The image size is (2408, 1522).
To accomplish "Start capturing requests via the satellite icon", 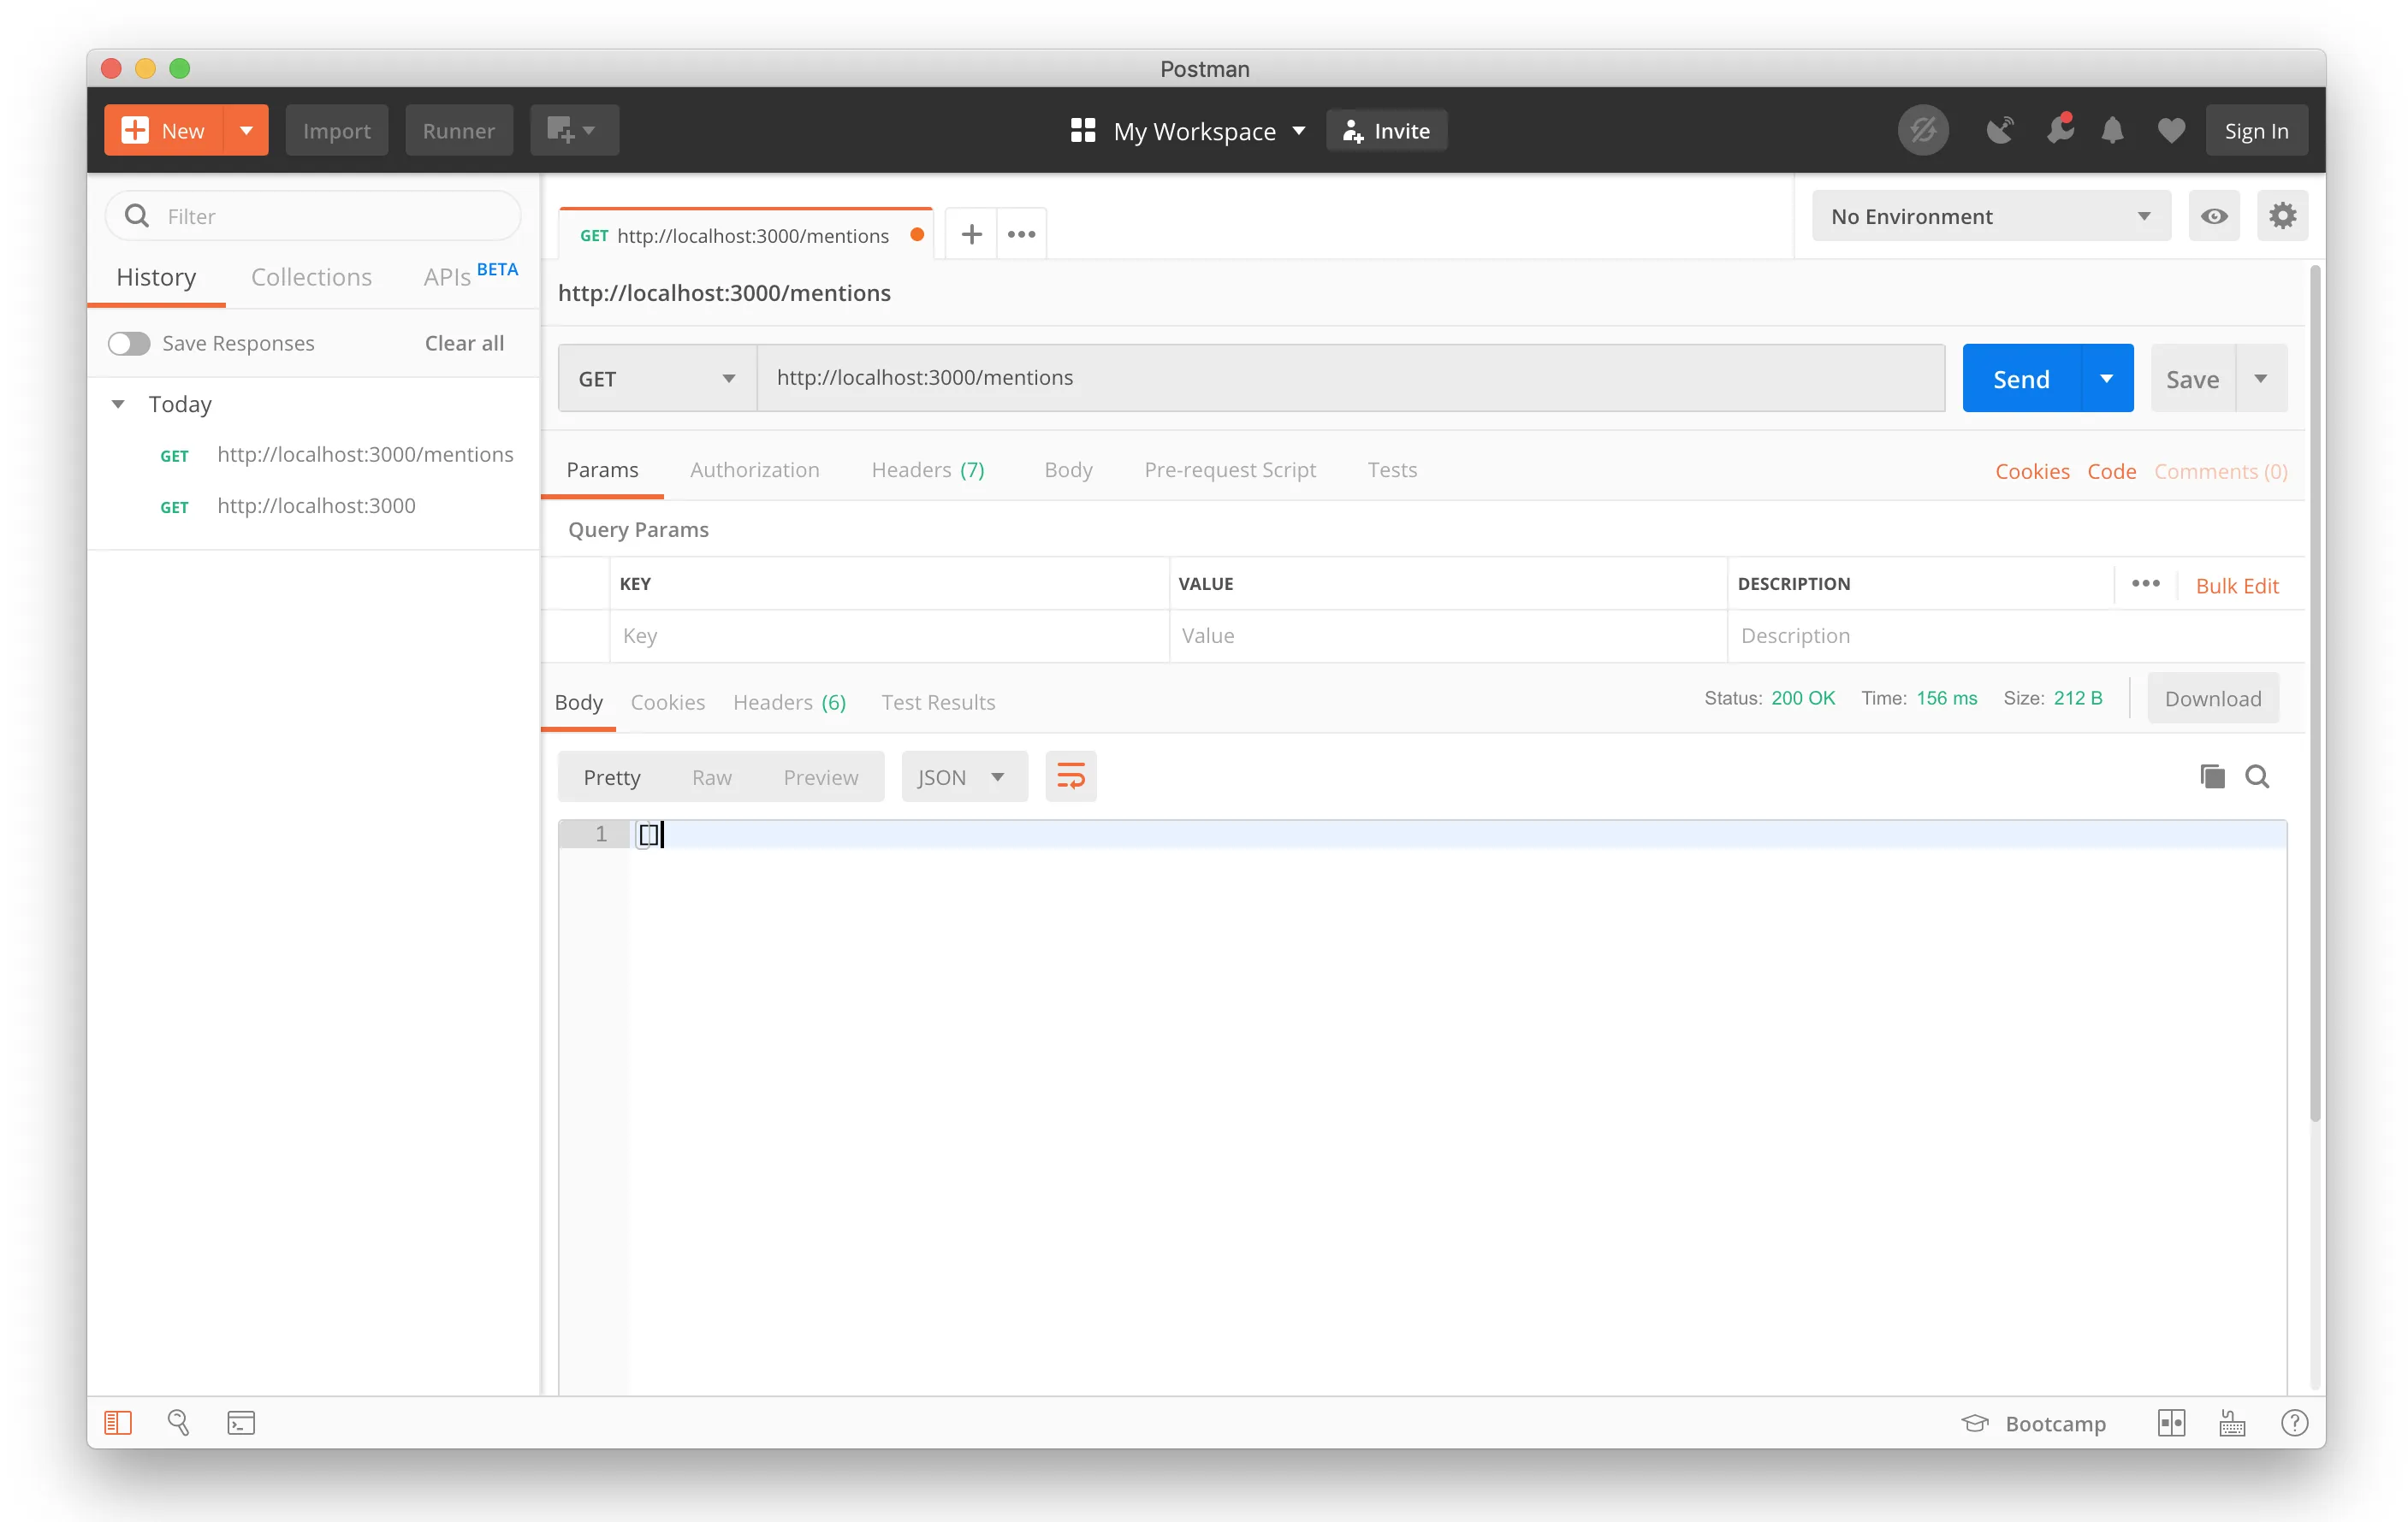I will tap(1998, 130).
